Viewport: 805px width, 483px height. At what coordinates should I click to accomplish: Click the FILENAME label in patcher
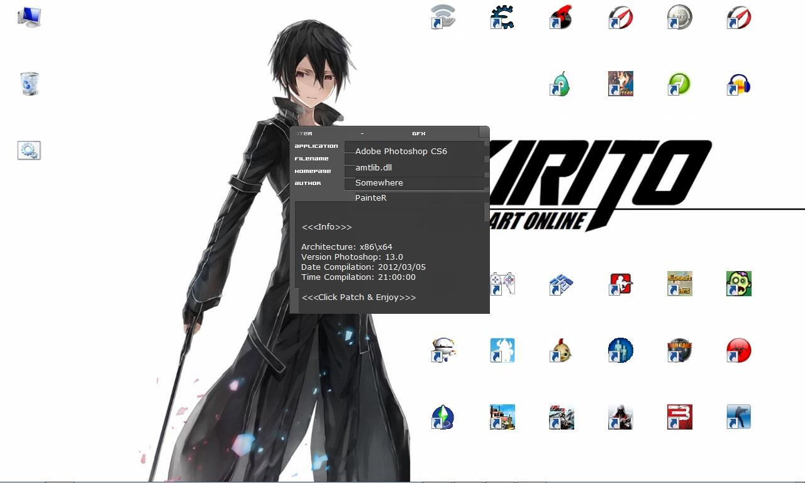pyautogui.click(x=311, y=158)
